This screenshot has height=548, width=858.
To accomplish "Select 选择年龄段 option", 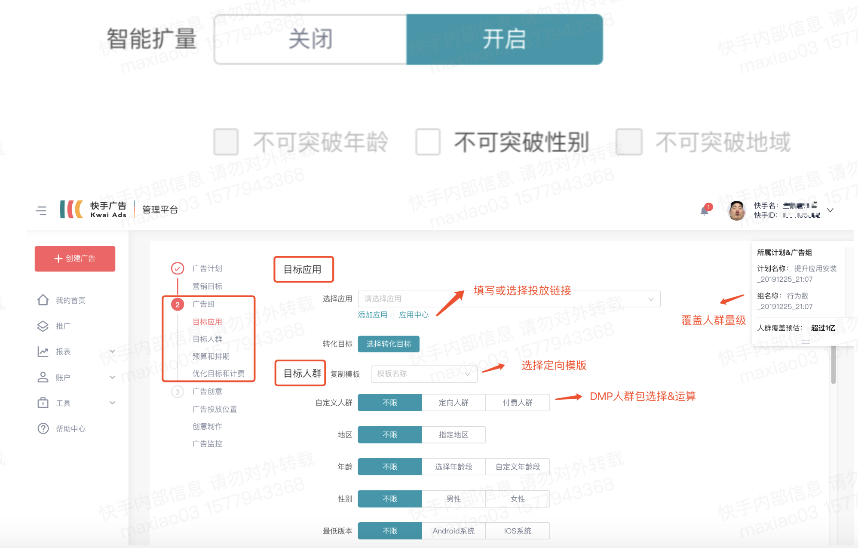I will click(x=454, y=467).
